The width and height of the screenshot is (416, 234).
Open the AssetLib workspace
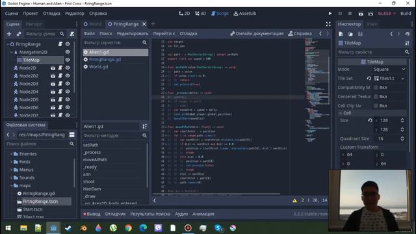245,14
